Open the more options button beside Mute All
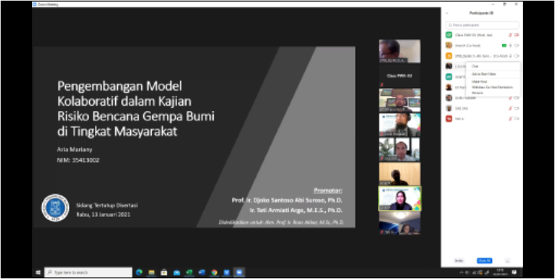The image size is (555, 279). (507, 261)
